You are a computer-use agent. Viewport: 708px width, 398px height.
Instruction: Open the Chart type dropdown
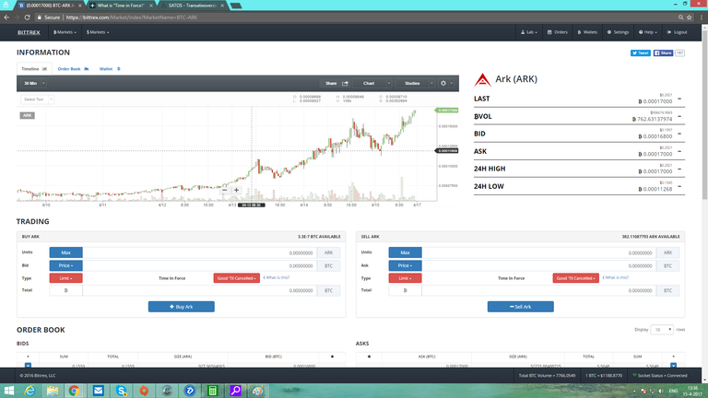(373, 84)
